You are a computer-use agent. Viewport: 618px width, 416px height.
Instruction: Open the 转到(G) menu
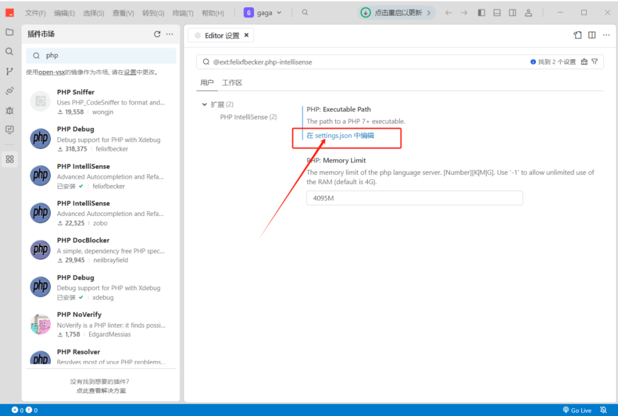153,13
